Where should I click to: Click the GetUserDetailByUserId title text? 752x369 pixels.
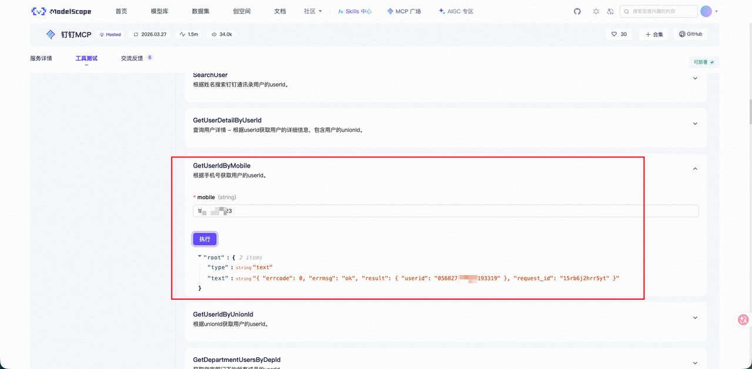pos(227,120)
